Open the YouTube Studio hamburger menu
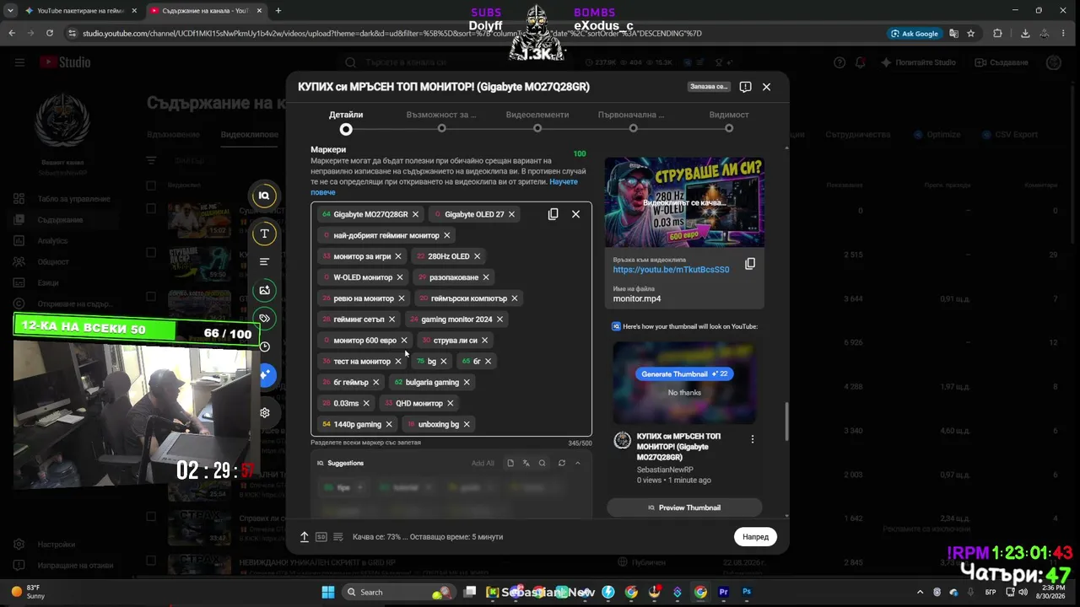Screen dimensions: 1080x607 (x=19, y=62)
